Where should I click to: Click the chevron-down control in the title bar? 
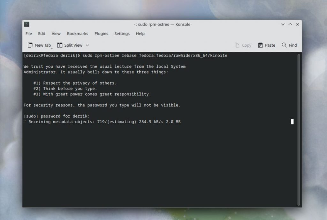(283, 24)
